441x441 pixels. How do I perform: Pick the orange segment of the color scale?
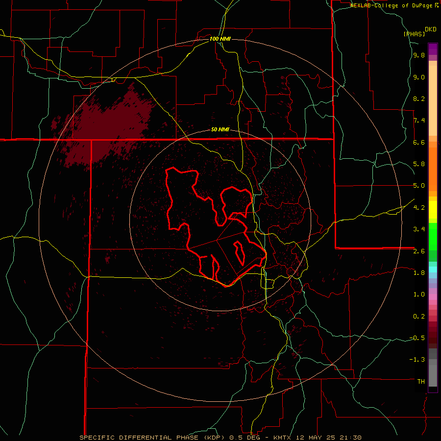[433, 170]
